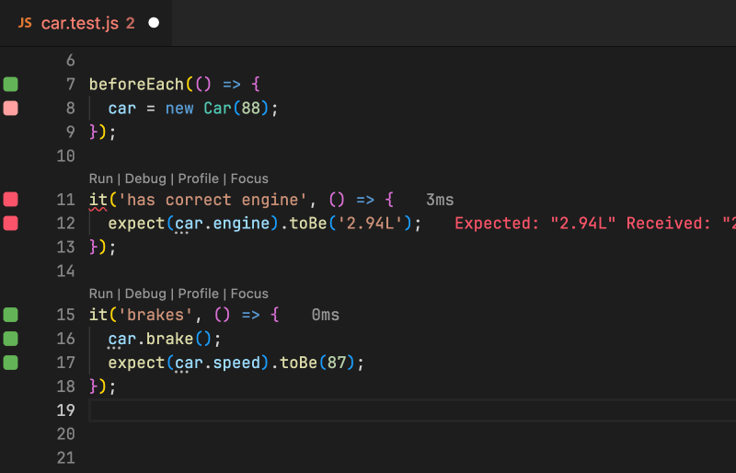Debug the 'has correct engine' test
The width and height of the screenshot is (736, 473).
pyautogui.click(x=145, y=179)
